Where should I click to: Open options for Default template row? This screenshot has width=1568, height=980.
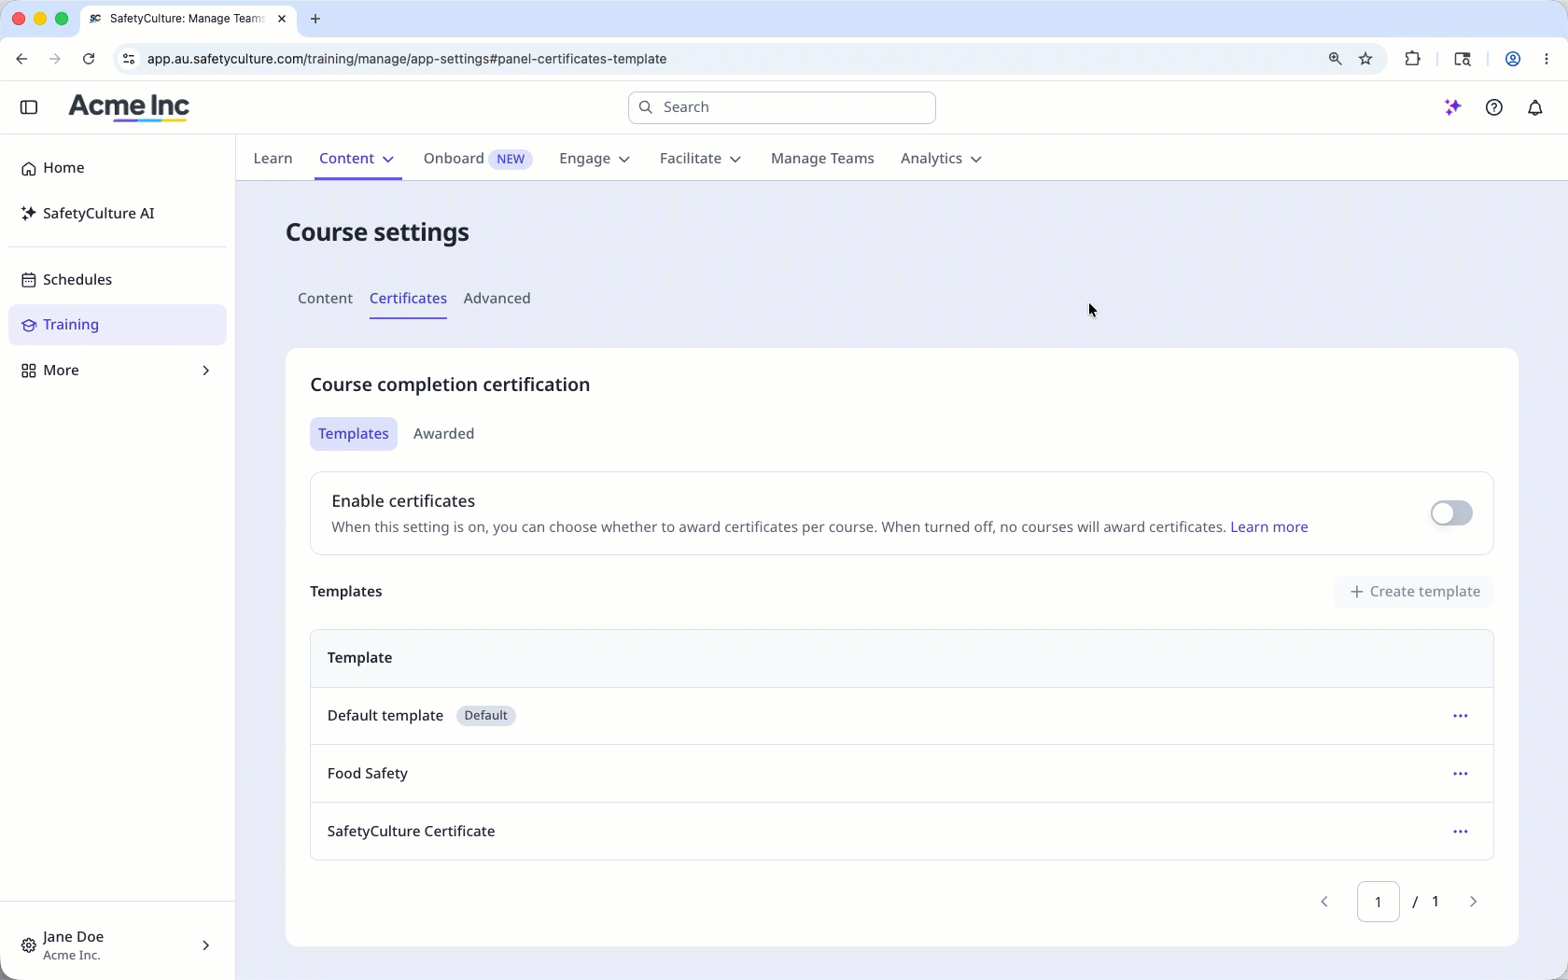pyautogui.click(x=1461, y=716)
